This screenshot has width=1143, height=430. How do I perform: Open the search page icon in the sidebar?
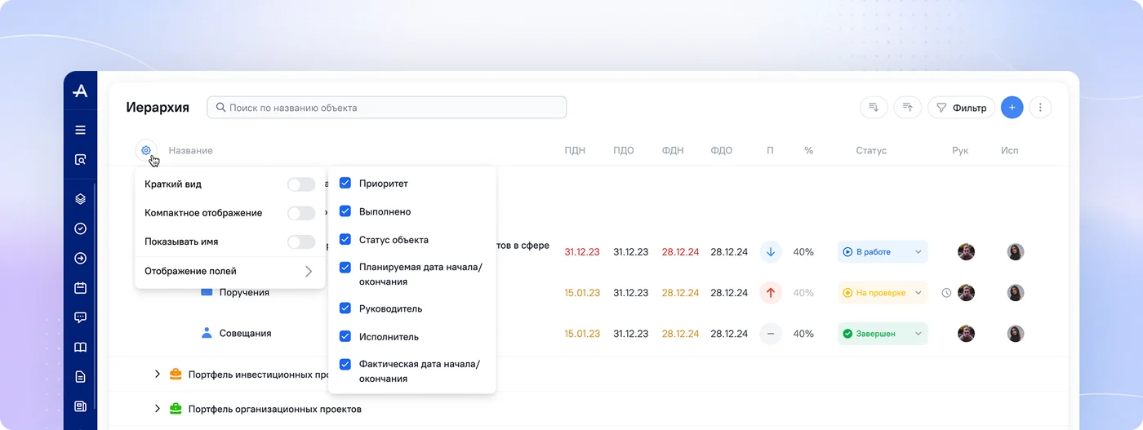click(80, 160)
